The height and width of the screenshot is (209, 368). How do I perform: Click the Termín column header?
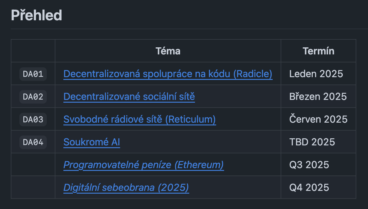coord(318,51)
